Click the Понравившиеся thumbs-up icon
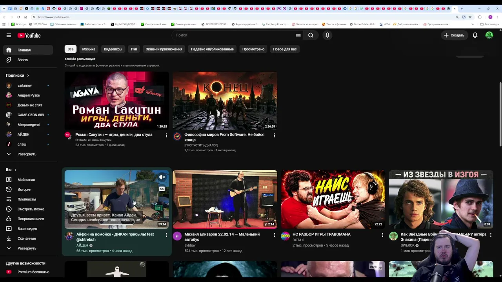This screenshot has height=282, width=502. click(x=9, y=219)
